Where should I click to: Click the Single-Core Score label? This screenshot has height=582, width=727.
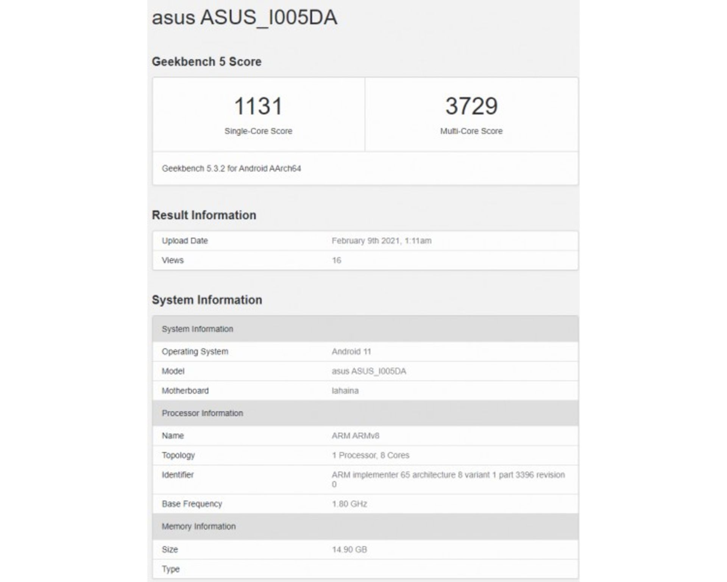tap(258, 131)
